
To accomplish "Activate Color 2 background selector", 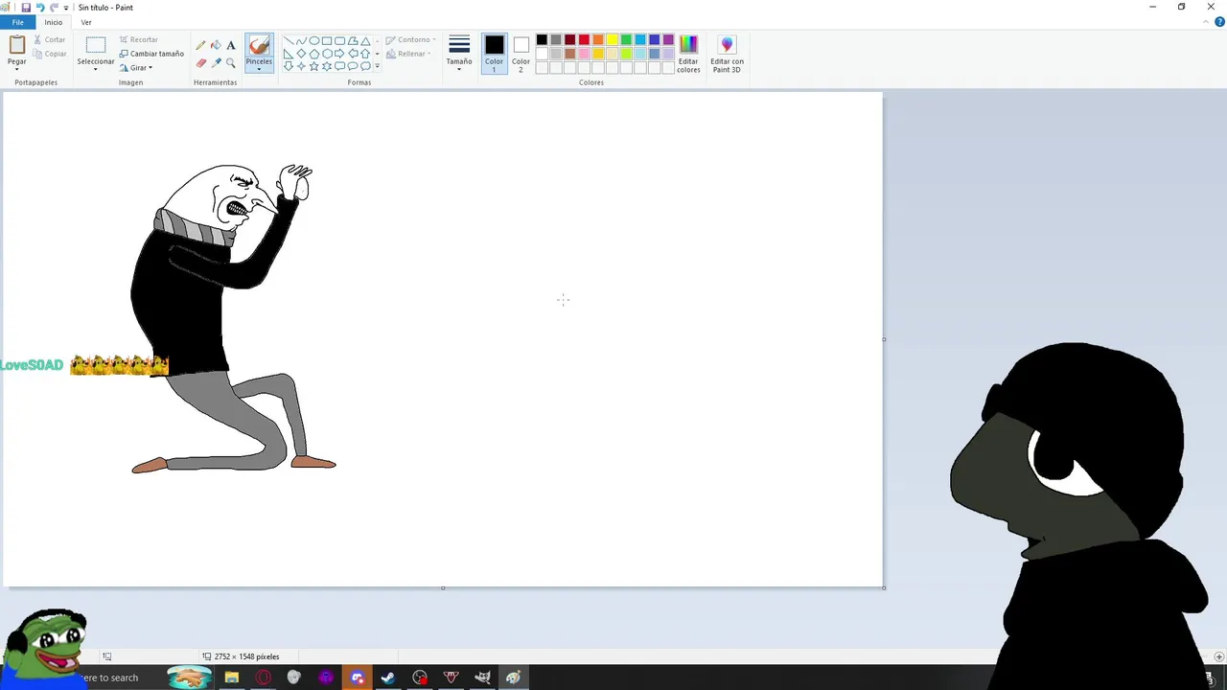I will point(521,54).
